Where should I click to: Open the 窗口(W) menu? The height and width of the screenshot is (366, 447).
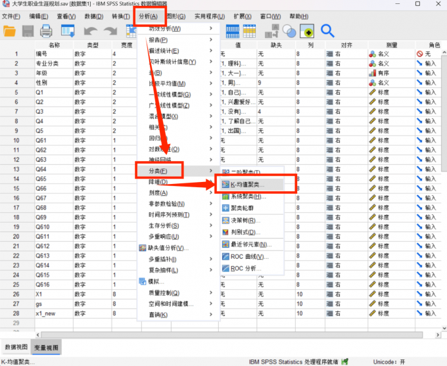[x=270, y=16]
